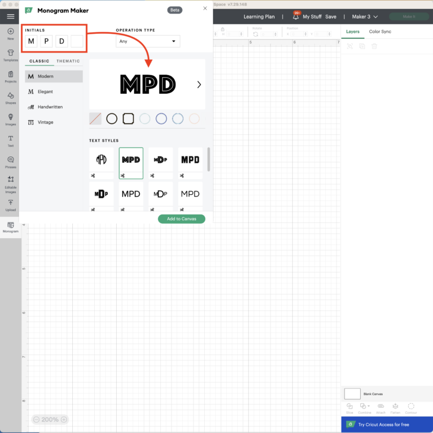This screenshot has width=433, height=433.
Task: Switch to the Color Sync tab
Action: point(379,32)
